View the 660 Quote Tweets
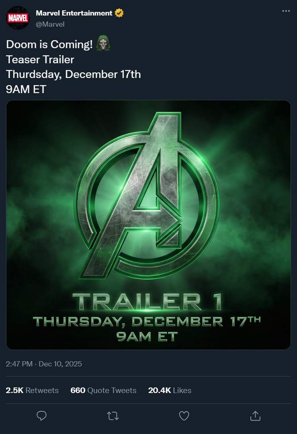 (103, 390)
